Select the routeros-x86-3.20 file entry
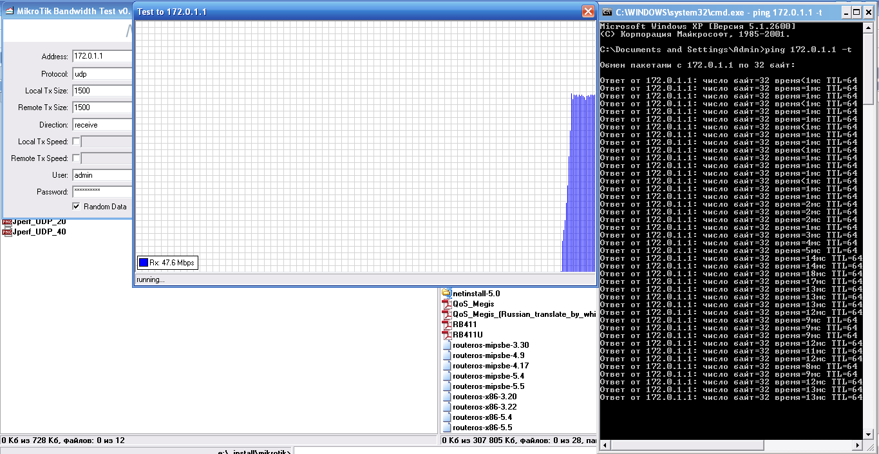Viewport: 879px width, 454px height. point(484,397)
